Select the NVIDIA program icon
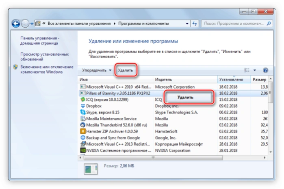The image size is (284, 189). tap(83, 150)
